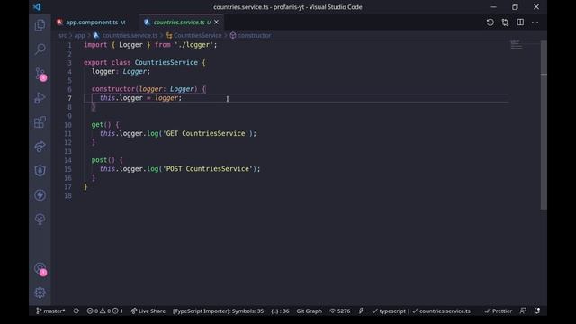This screenshot has height=324, width=576.
Task: Open Git Graph from the status bar
Action: click(x=310, y=310)
